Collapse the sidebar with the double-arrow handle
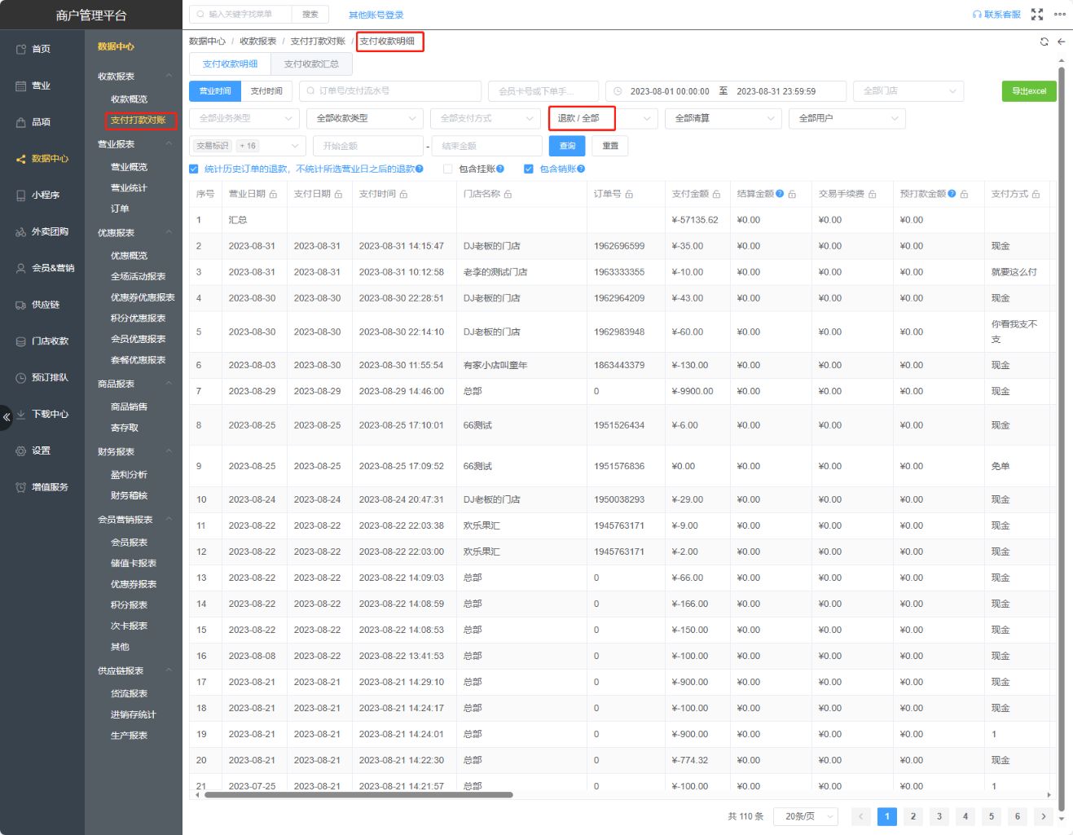The image size is (1073, 835). [7, 417]
